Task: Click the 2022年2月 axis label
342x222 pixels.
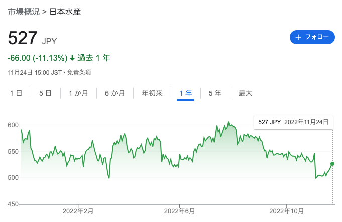Action: click(78, 211)
